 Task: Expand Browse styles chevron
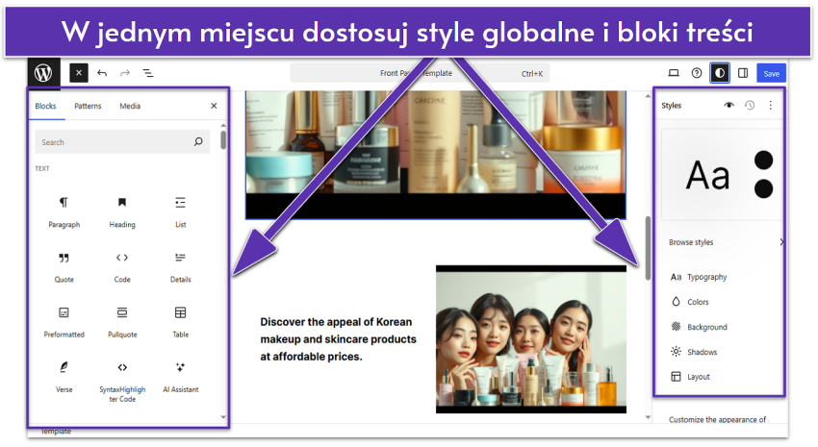780,242
